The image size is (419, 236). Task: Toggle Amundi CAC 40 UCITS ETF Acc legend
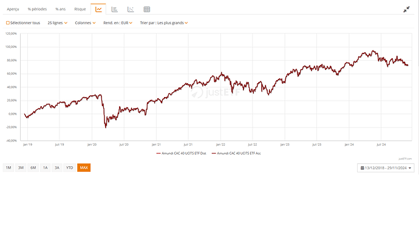(236, 153)
